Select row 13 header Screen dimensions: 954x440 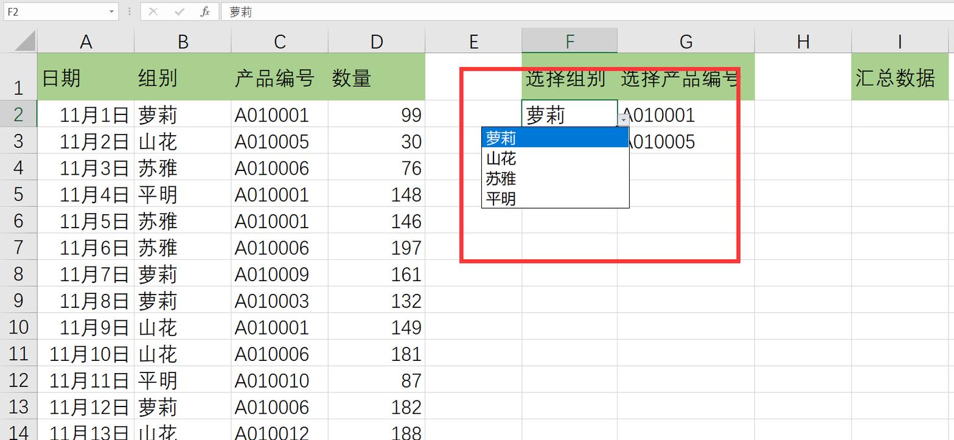[x=18, y=407]
